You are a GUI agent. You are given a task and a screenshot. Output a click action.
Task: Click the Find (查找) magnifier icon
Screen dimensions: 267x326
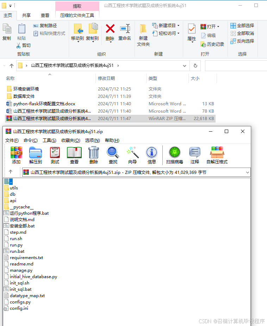(113, 155)
